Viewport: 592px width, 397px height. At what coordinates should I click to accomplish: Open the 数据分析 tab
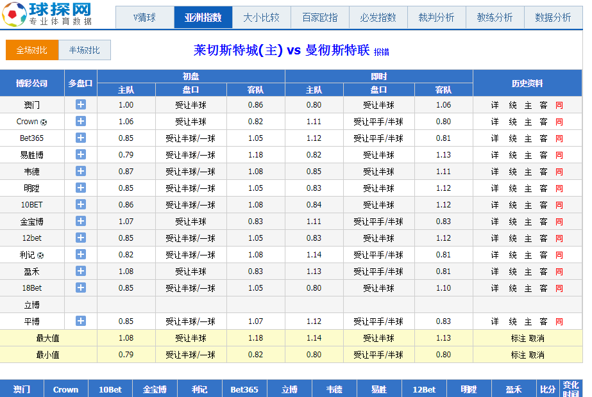[553, 17]
